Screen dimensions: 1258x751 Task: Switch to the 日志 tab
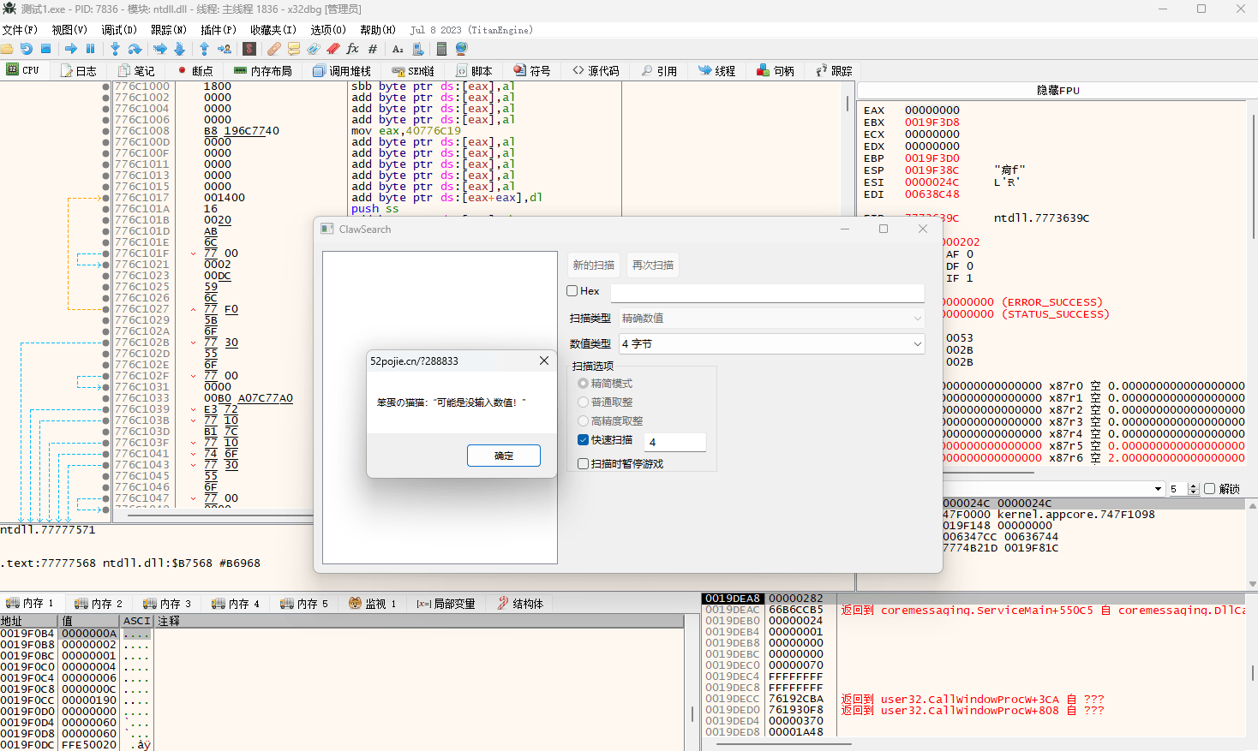point(79,71)
